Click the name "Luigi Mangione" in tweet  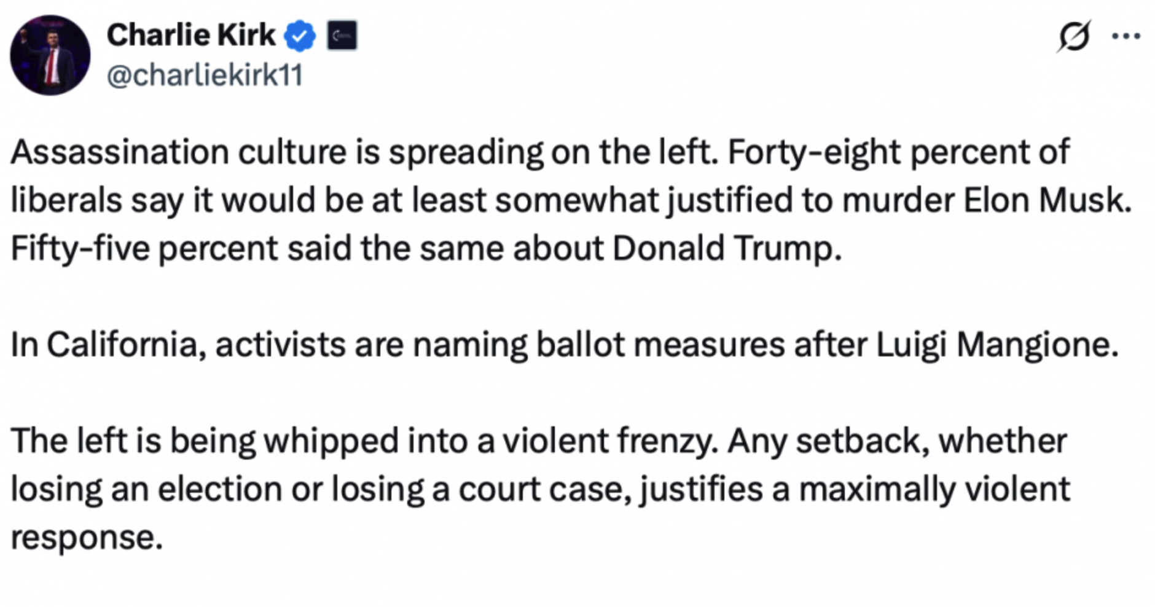[996, 345]
